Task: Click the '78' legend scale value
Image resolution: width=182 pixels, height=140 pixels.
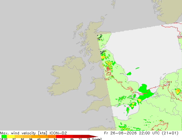Action: pyautogui.click(x=88, y=139)
